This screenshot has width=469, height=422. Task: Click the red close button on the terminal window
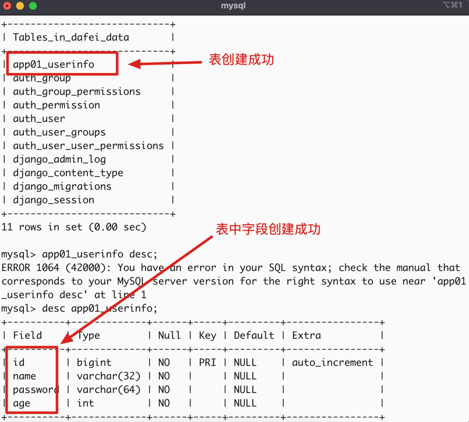7,7
